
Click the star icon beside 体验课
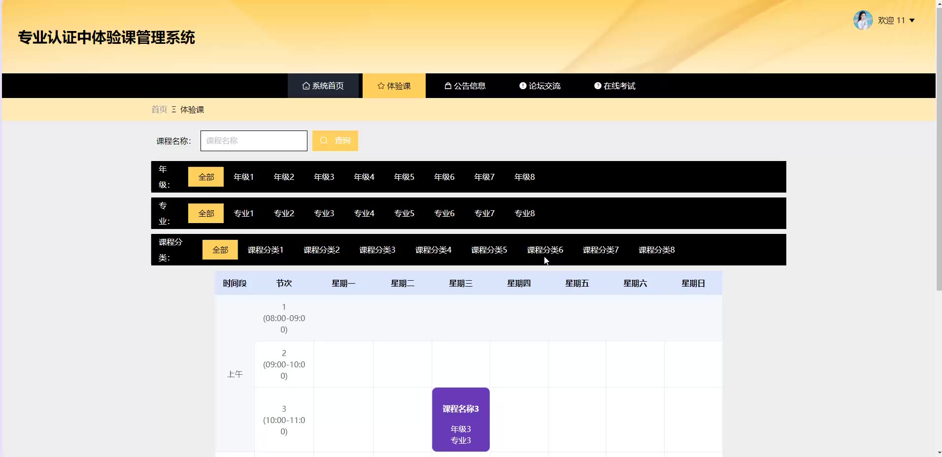point(381,86)
